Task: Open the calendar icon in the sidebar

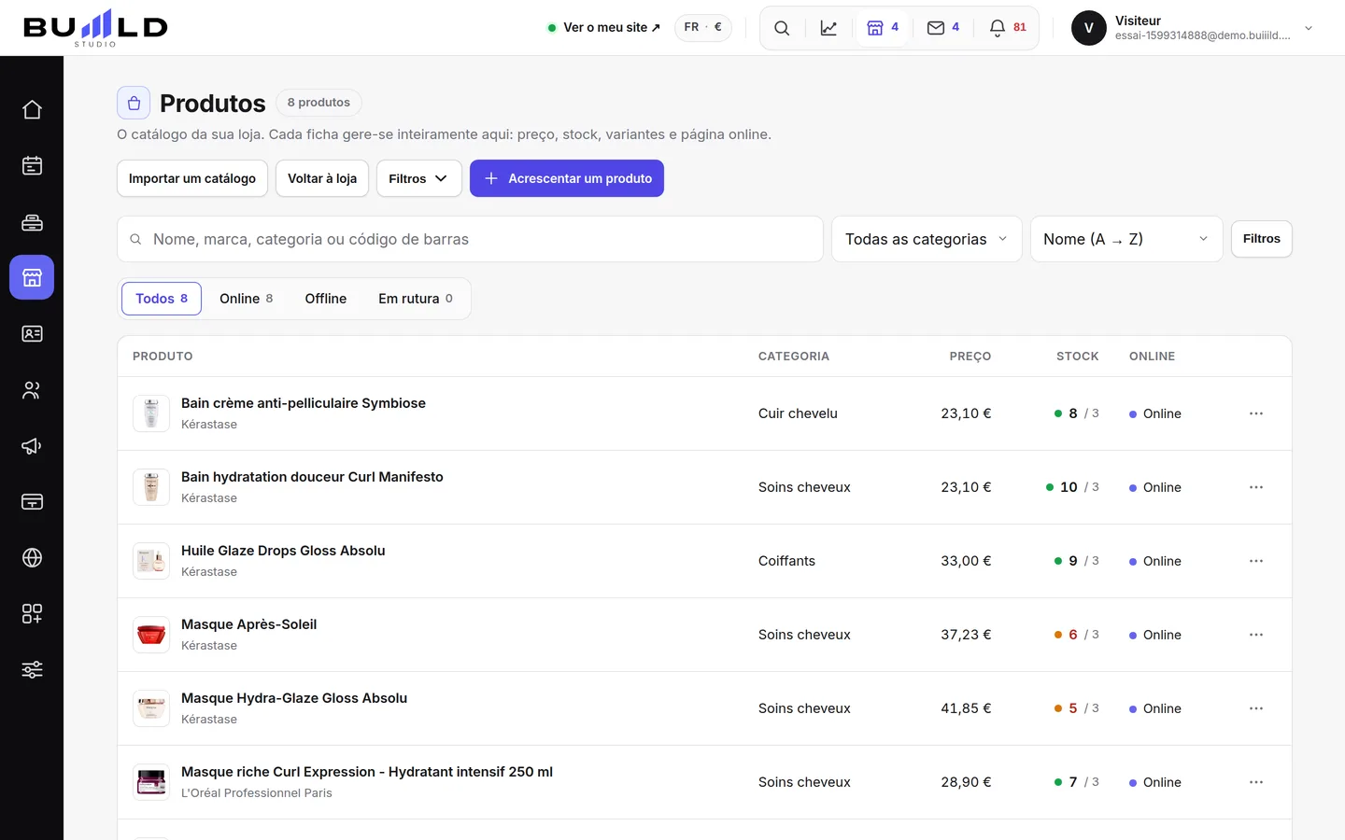Action: 32,166
